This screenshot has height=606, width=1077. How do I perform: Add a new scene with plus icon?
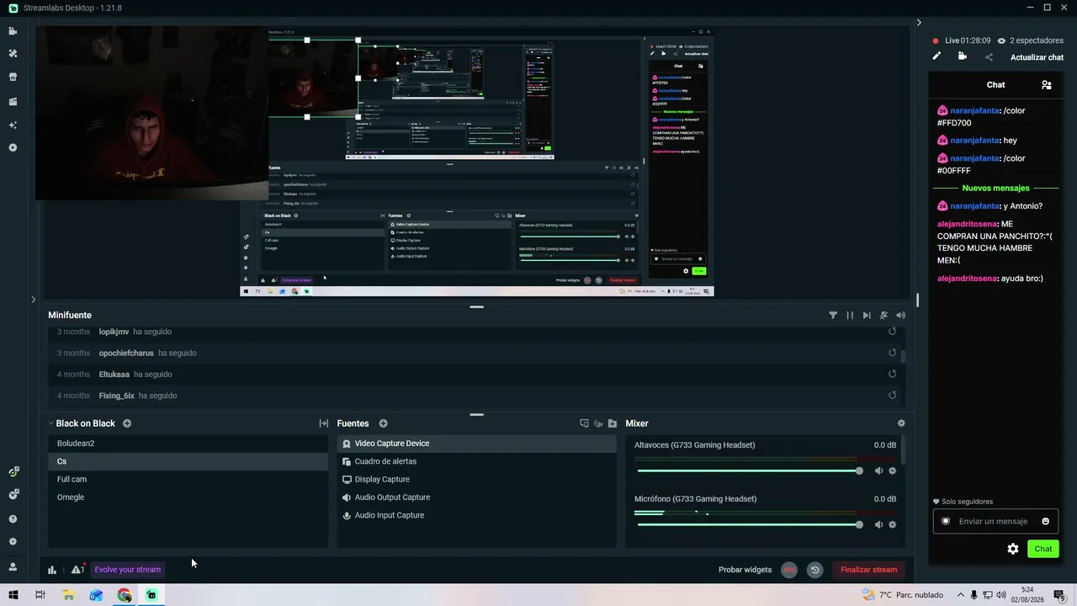click(127, 423)
